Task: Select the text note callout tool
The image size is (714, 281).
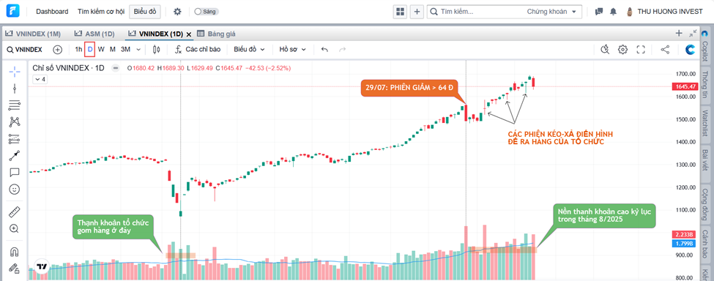Action: click(15, 172)
